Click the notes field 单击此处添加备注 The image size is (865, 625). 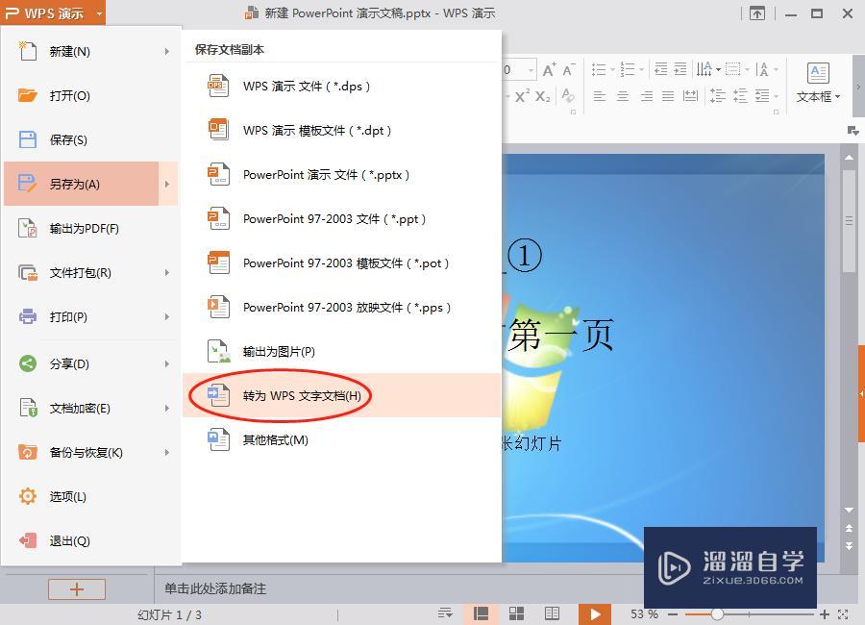click(x=215, y=588)
